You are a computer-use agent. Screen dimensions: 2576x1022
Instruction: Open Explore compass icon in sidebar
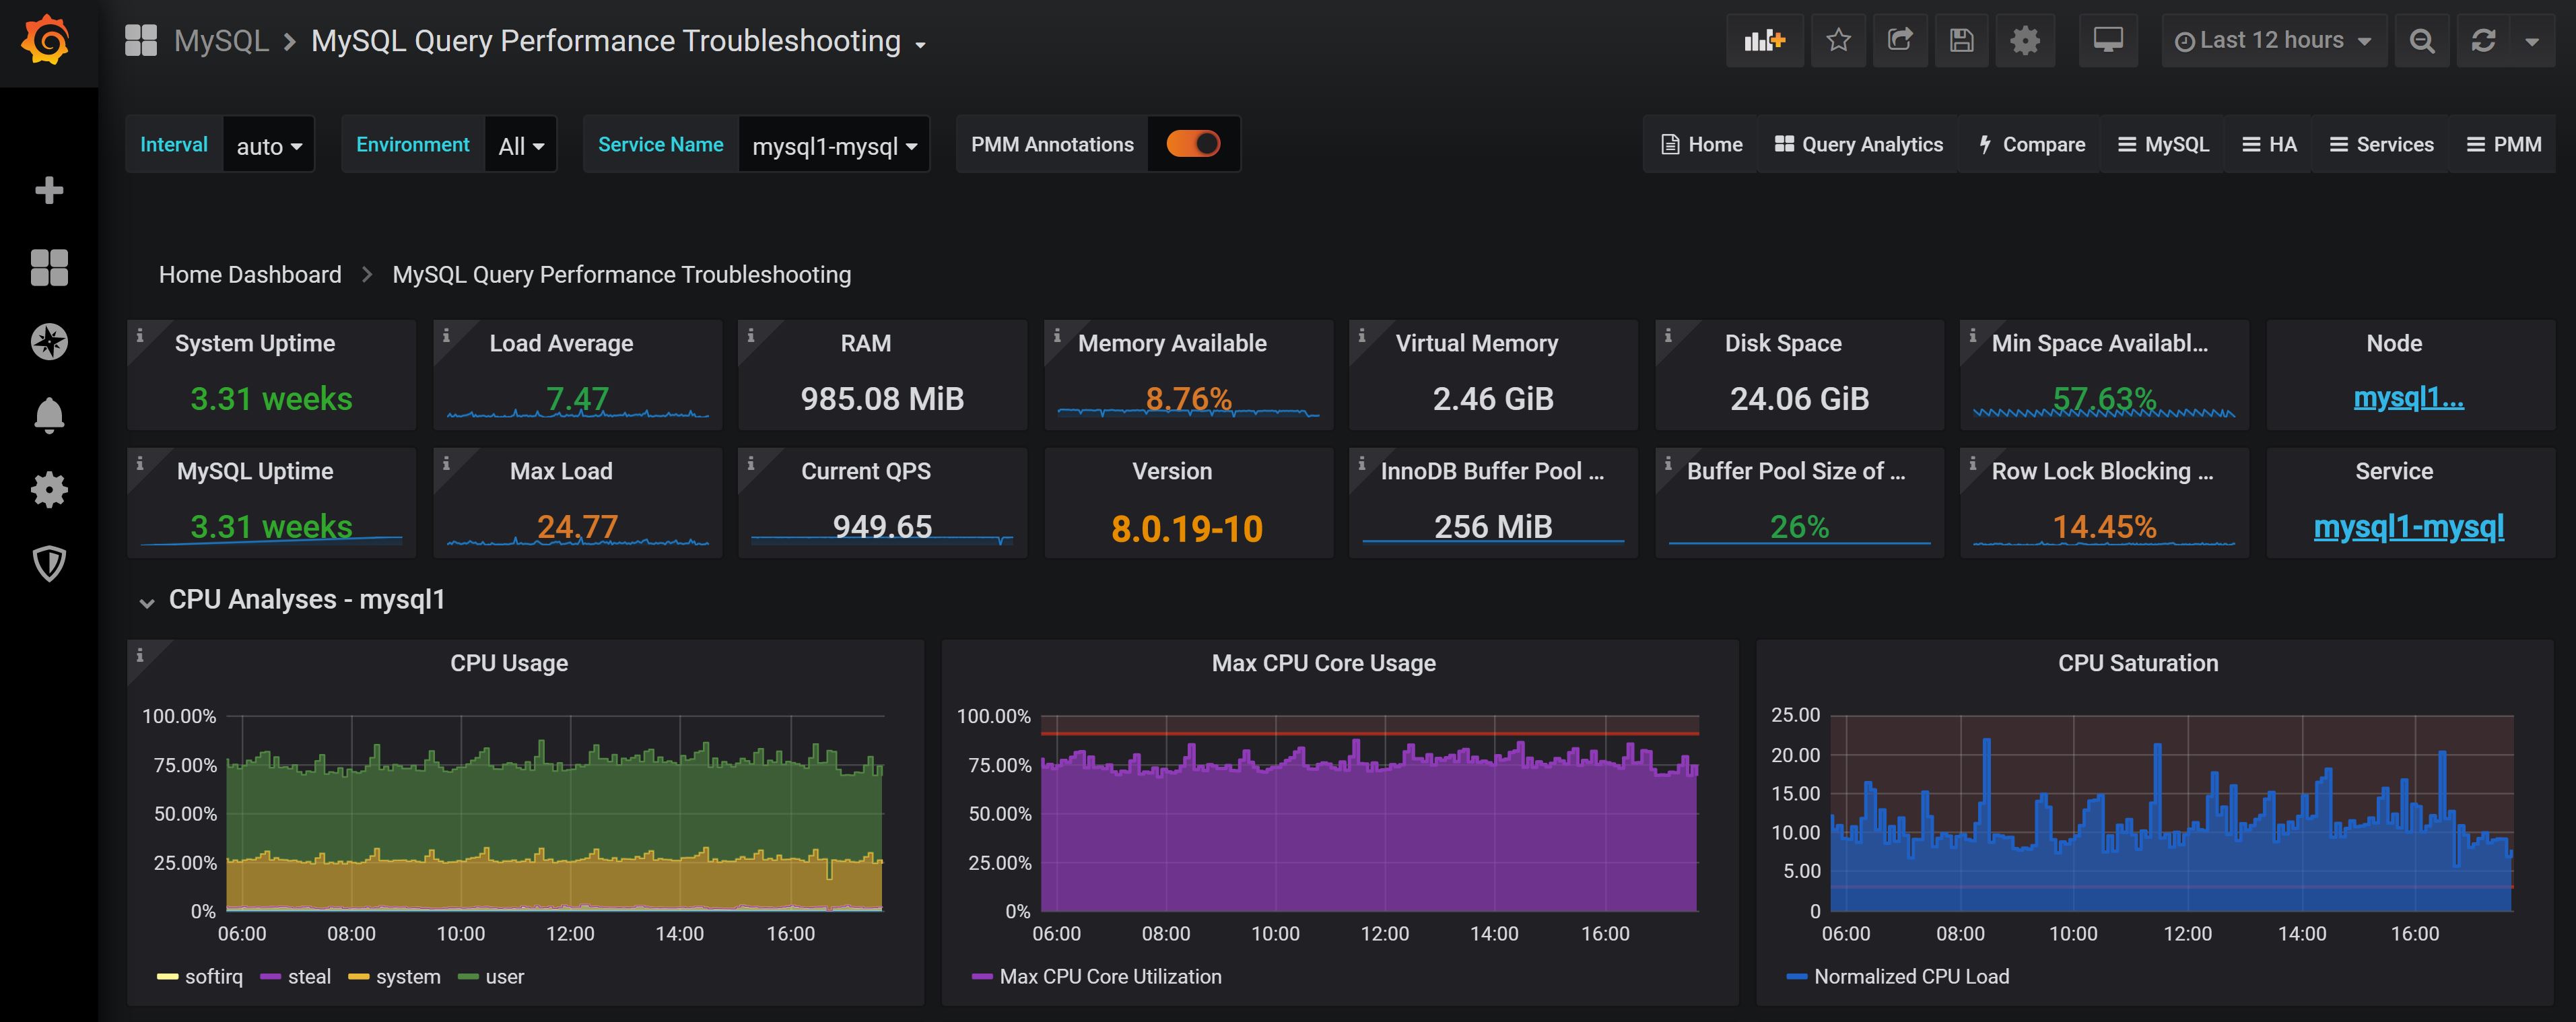pos(49,342)
